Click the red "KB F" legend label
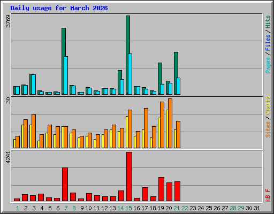The height and width of the screenshot is (214, 274). [268, 195]
